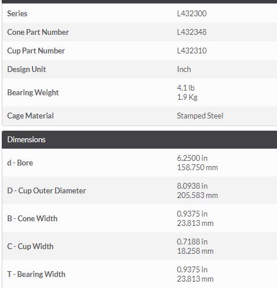Image resolution: width=277 pixels, height=288 pixels.
Task: Select the Stamped Steel value
Action: 200,116
